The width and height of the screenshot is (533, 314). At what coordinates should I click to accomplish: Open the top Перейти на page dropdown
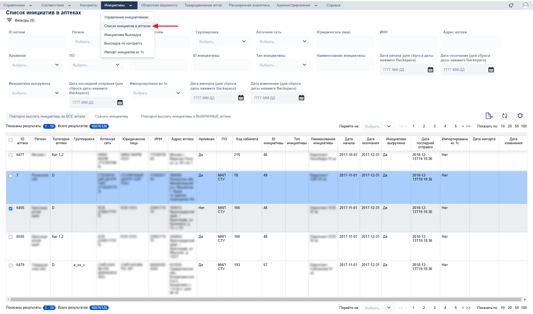coord(378,126)
